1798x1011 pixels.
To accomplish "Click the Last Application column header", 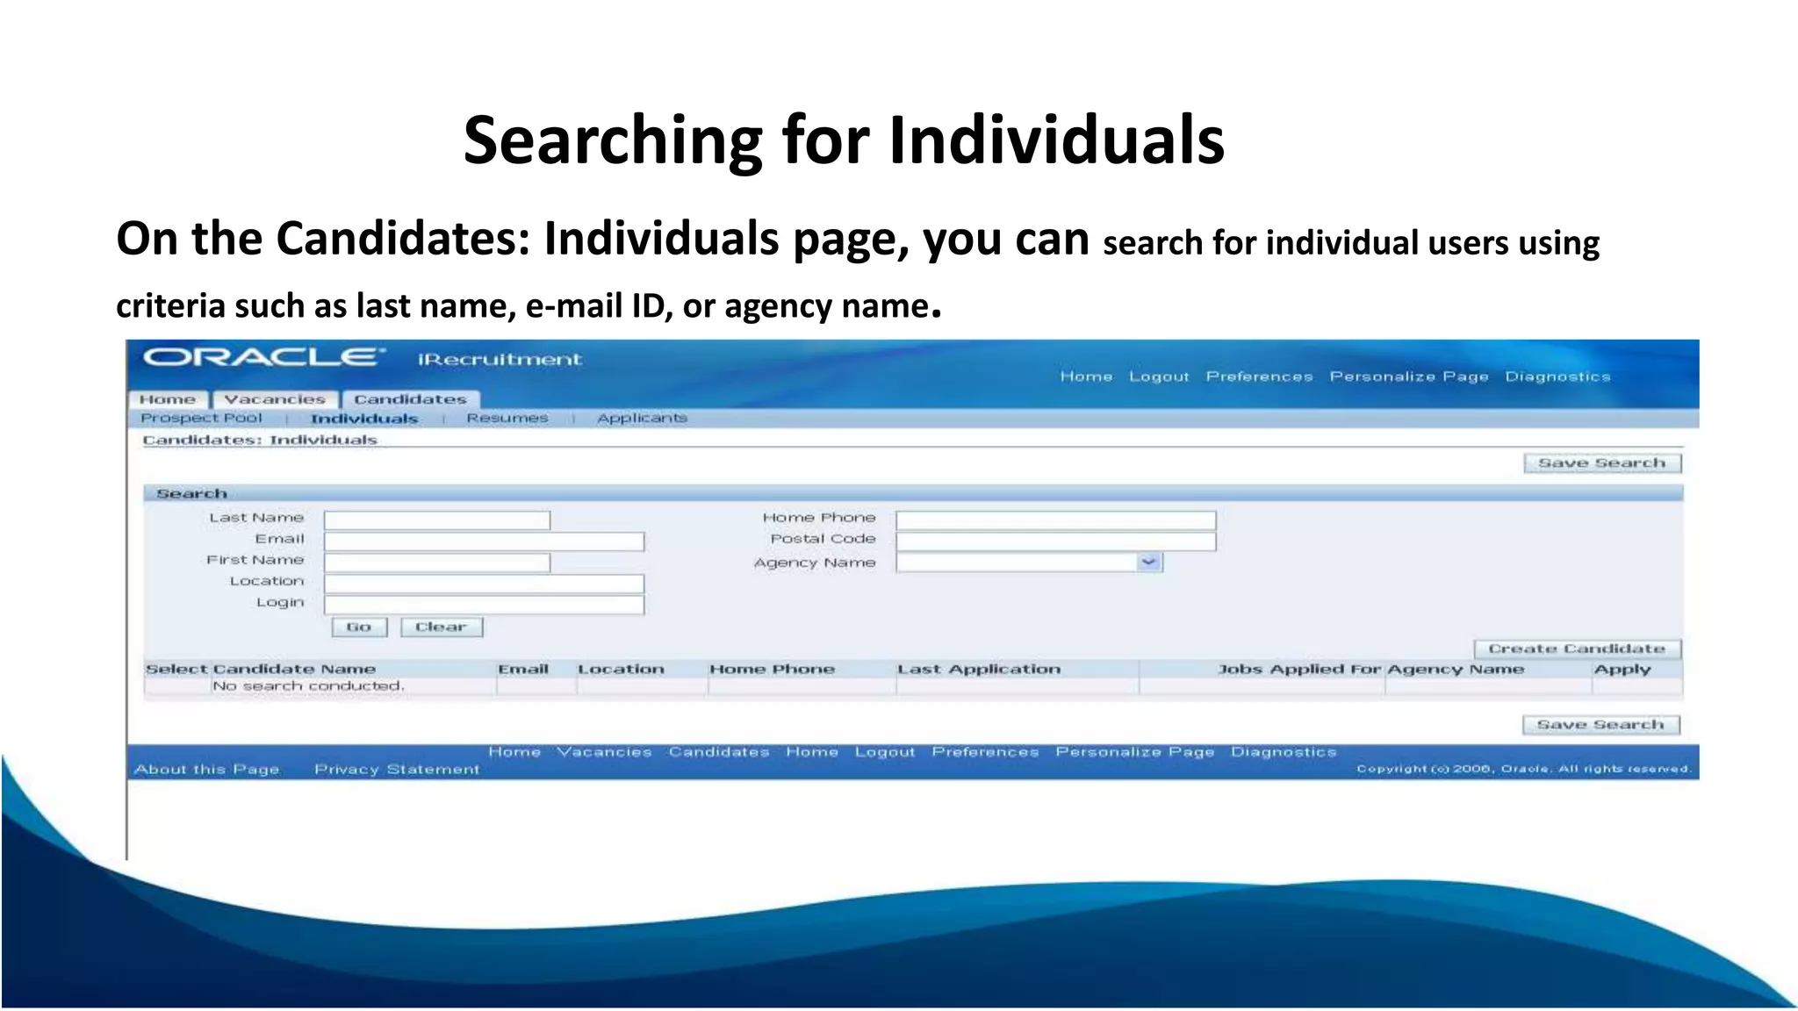I will point(979,670).
